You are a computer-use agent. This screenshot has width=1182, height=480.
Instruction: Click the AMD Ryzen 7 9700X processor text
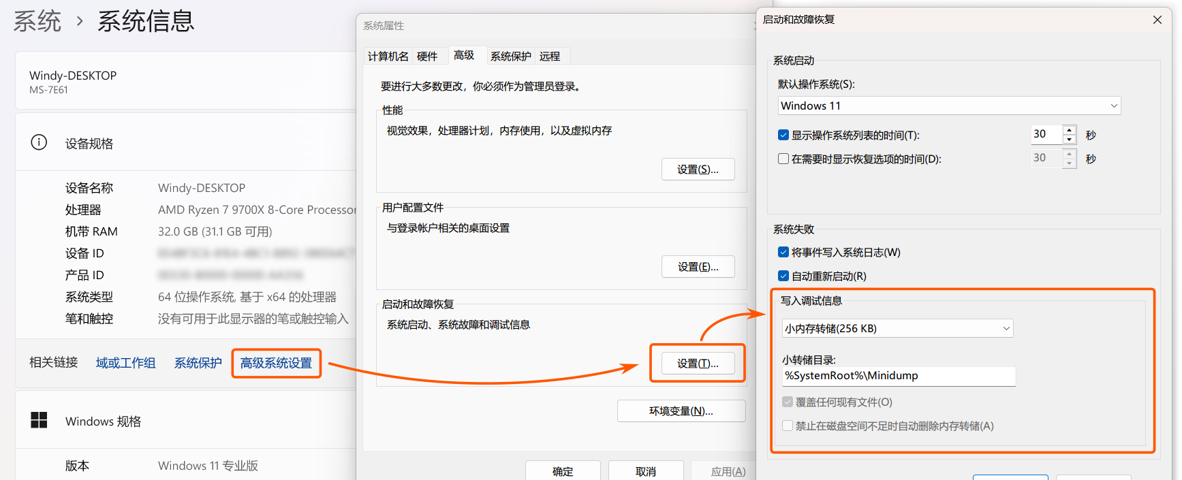[257, 210]
